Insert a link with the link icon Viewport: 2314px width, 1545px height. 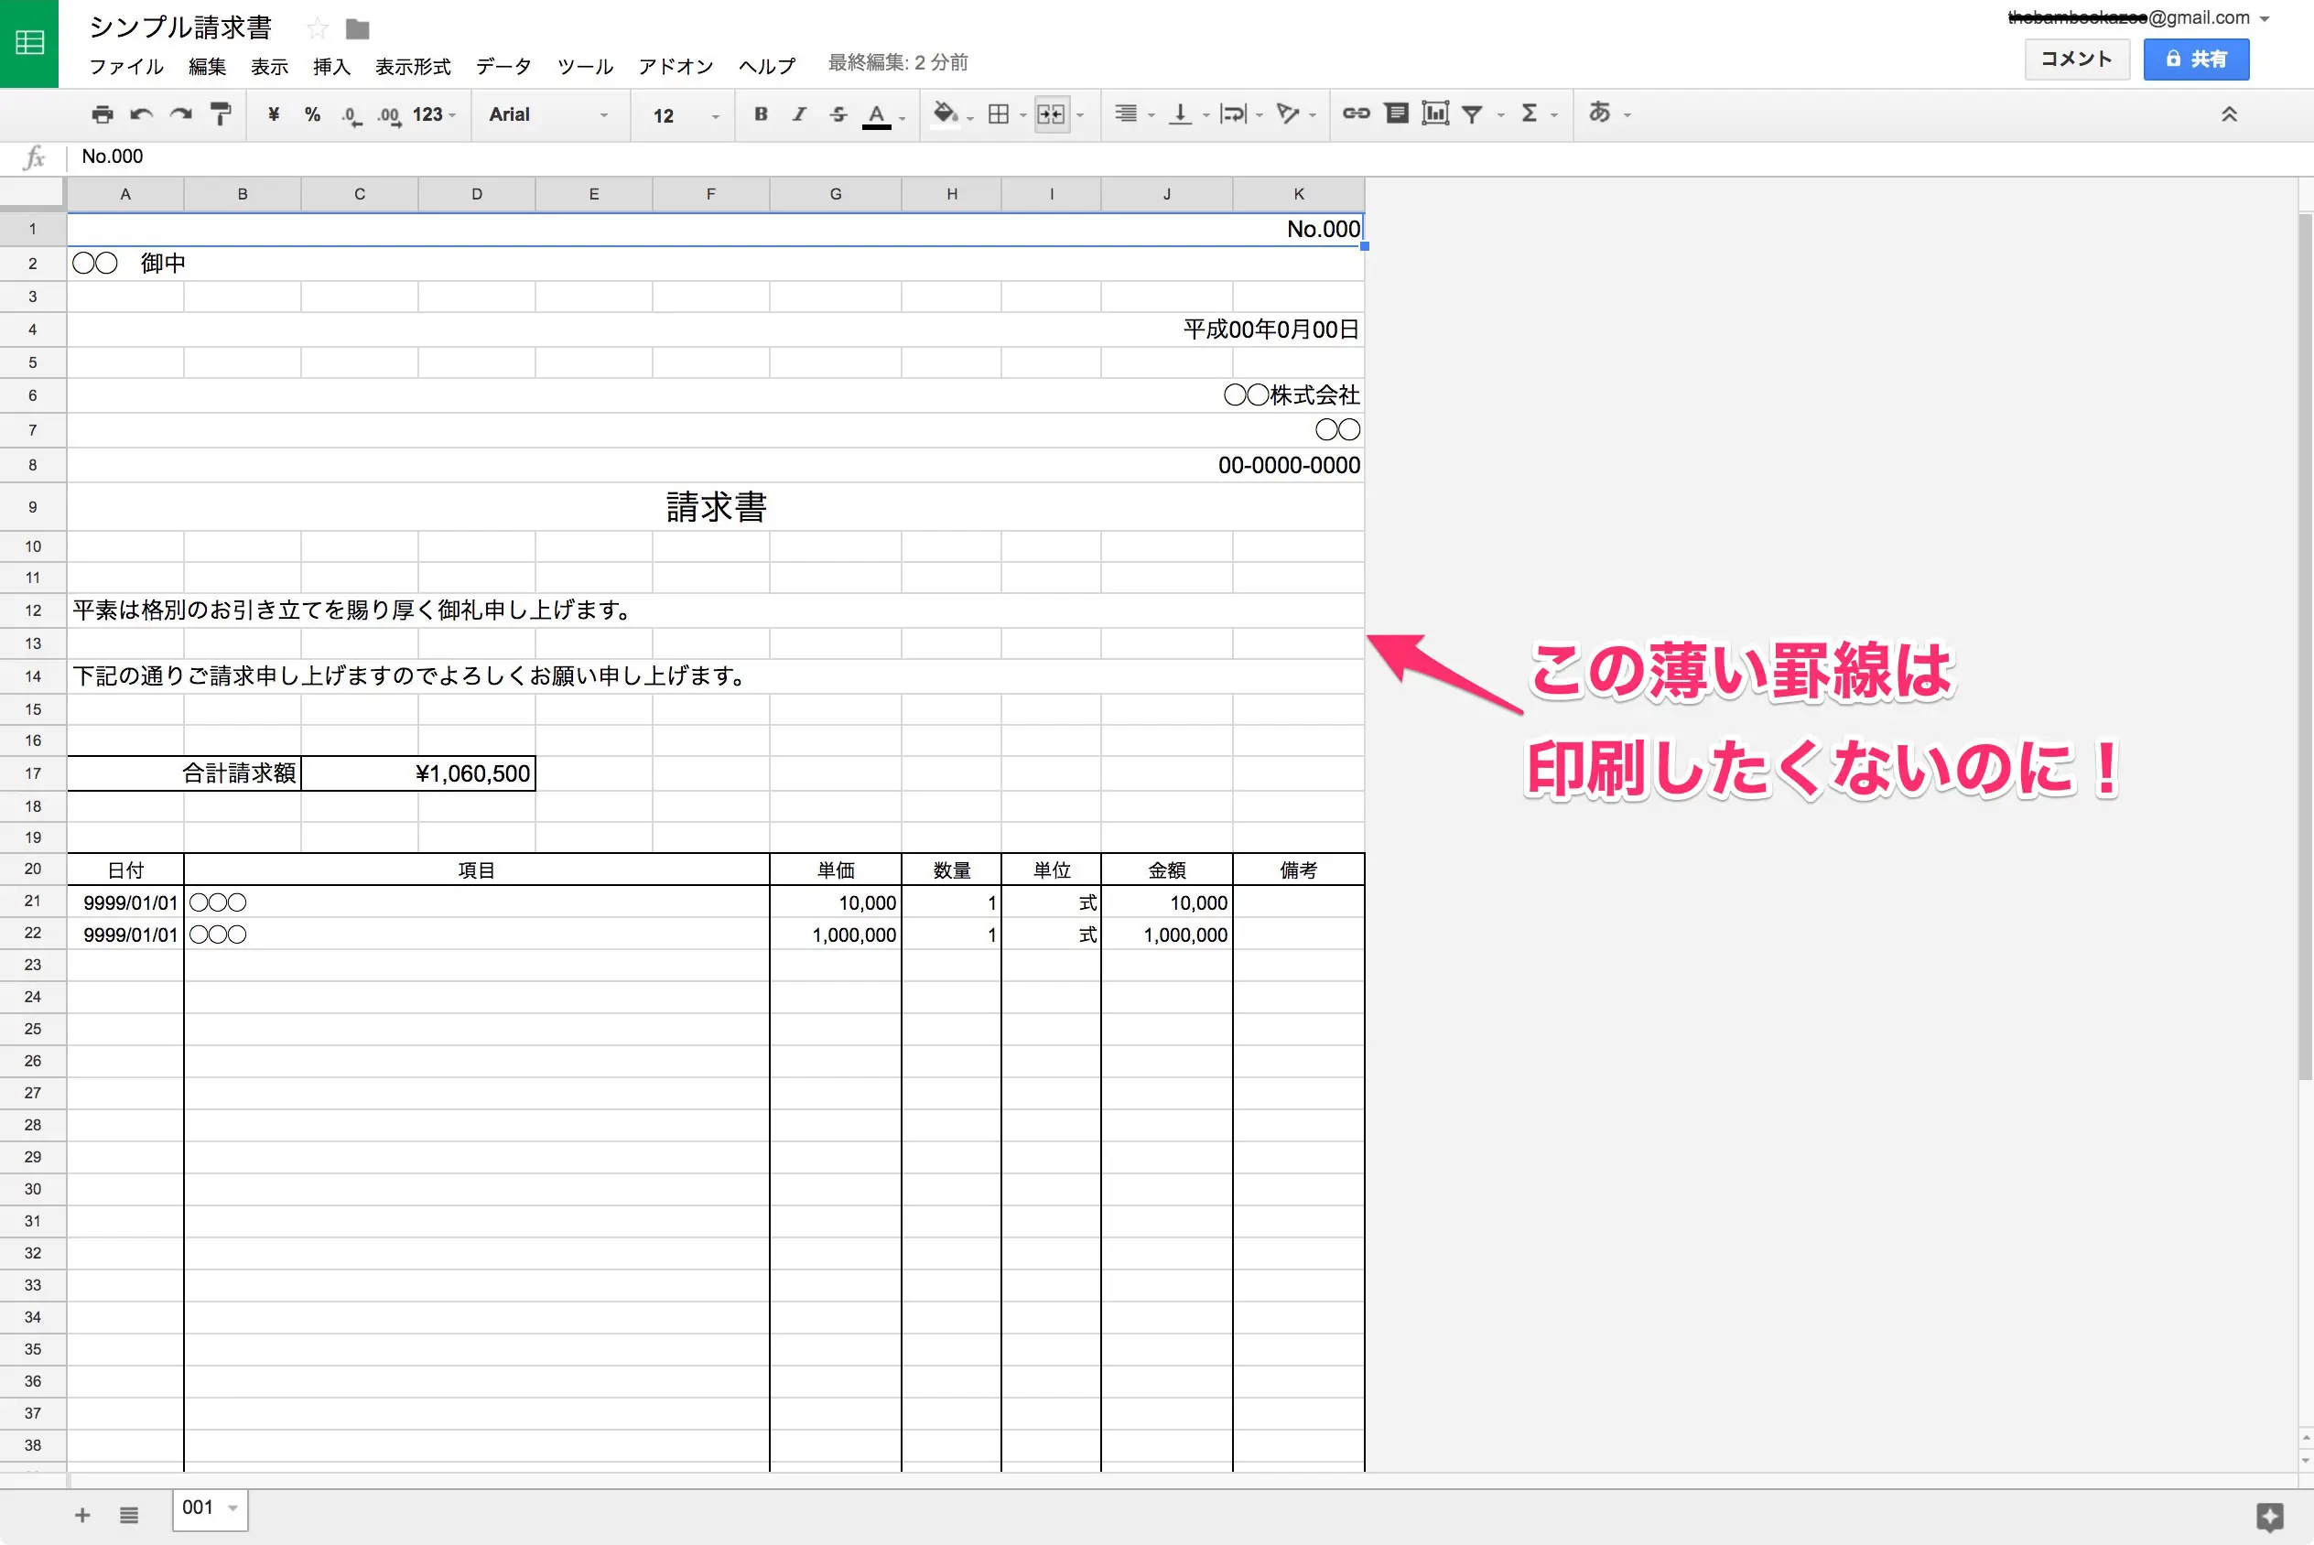1357,113
